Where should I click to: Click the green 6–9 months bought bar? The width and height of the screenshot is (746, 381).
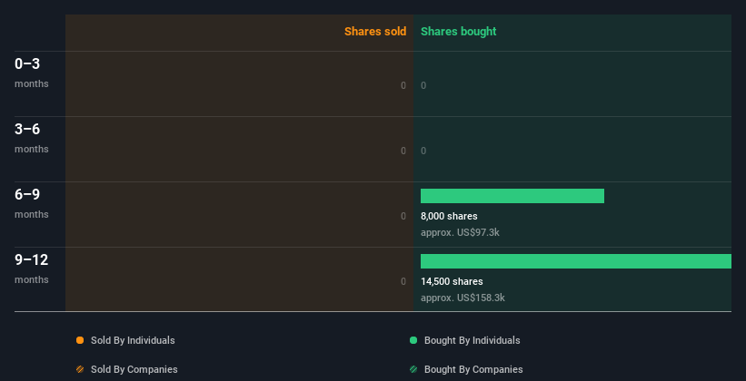(512, 196)
